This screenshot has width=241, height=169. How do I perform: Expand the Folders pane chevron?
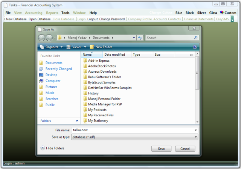tap(77, 121)
